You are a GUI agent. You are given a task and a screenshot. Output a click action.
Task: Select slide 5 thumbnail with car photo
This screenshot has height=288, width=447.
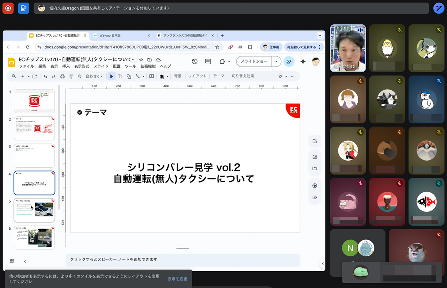point(34,210)
